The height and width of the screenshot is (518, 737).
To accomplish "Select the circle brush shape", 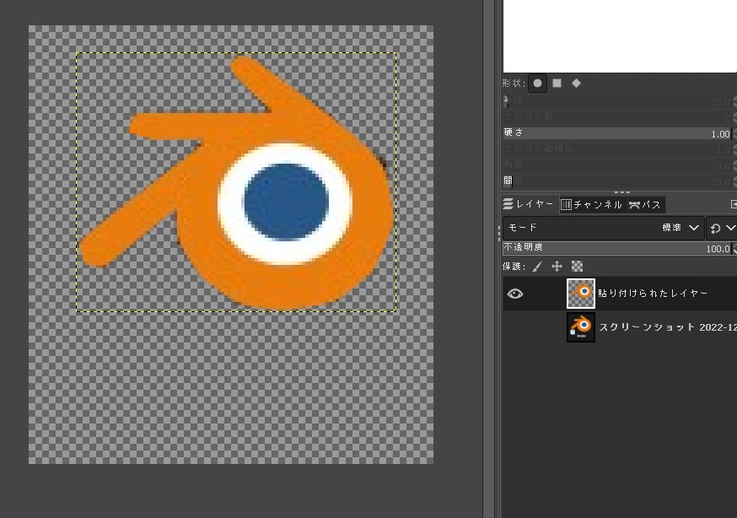I will 537,84.
